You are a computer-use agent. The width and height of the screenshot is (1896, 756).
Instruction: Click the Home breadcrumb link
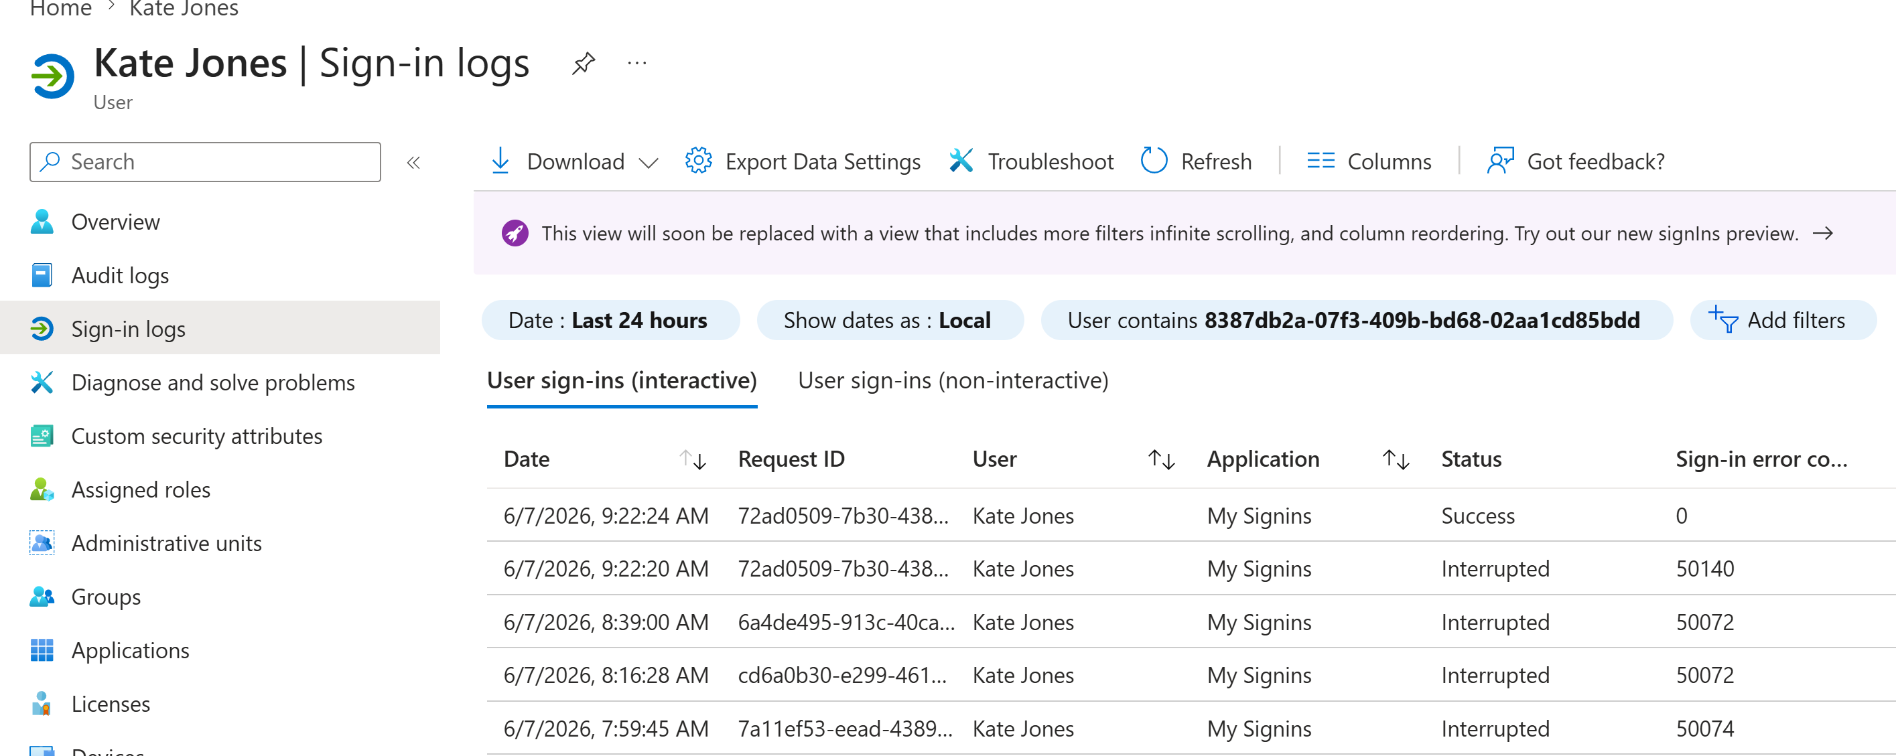(60, 9)
